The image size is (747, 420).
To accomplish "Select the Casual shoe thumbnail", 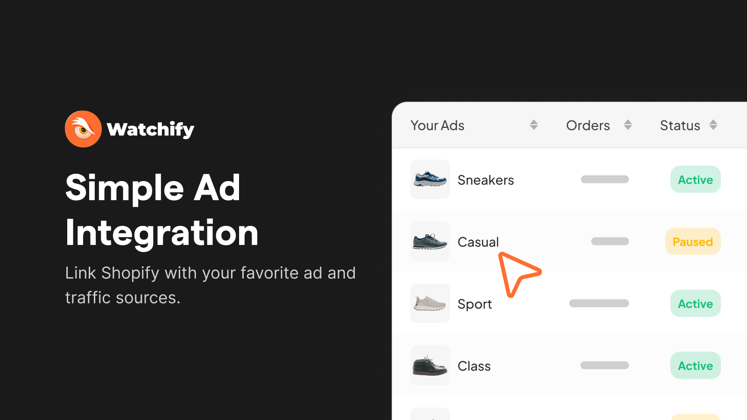I will (430, 241).
